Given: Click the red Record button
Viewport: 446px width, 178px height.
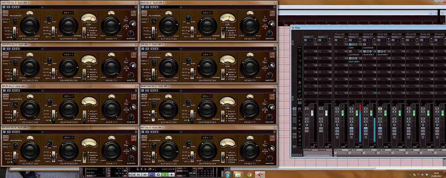Looking at the screenshot, I should tap(172, 174).
